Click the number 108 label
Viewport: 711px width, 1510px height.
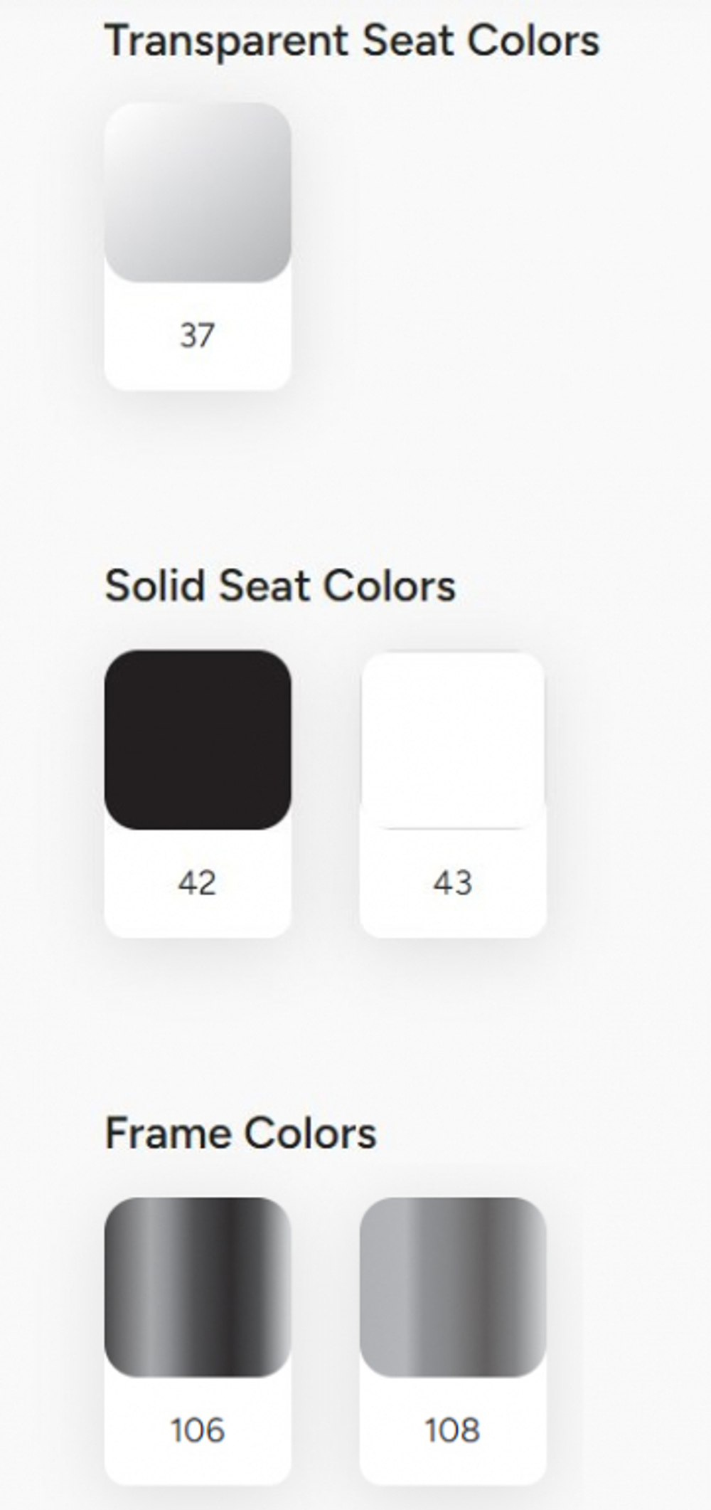click(x=453, y=1430)
